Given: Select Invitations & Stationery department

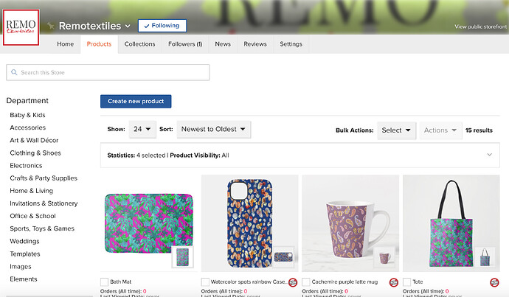Looking at the screenshot, I should click(44, 203).
